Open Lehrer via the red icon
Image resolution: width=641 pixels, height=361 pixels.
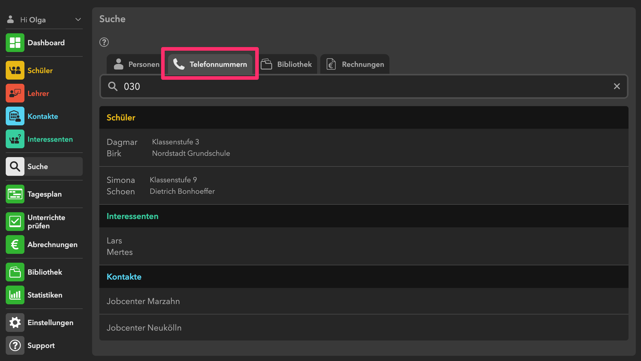(x=15, y=93)
